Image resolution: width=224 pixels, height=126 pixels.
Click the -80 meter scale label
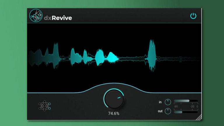coord(176,106)
